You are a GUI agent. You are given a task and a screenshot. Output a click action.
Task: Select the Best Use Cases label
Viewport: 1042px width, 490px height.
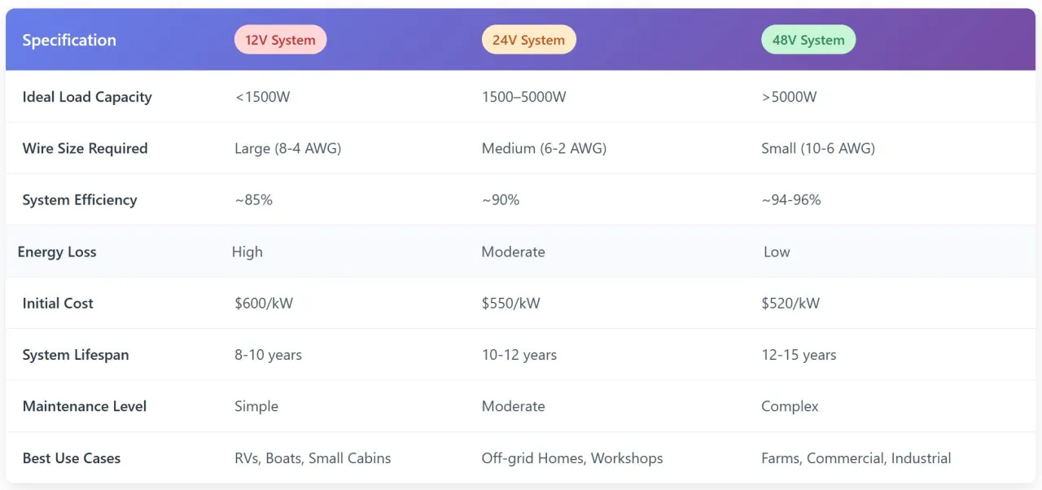click(x=72, y=458)
